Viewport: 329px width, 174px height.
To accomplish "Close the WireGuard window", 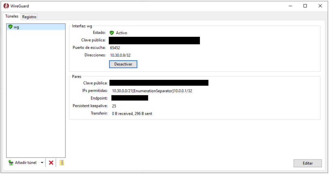I will 320,6.
